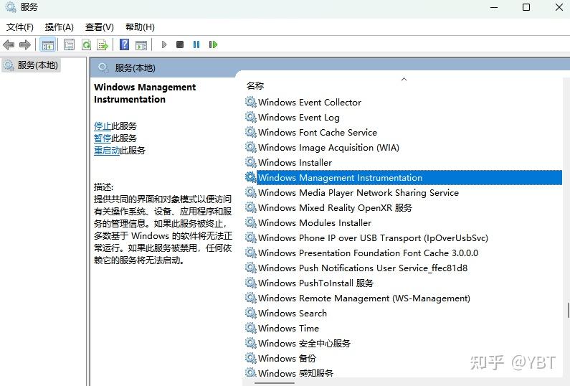Viewport: 570px width, 386px height.
Task: Click the 停止 service link
Action: [x=103, y=126]
